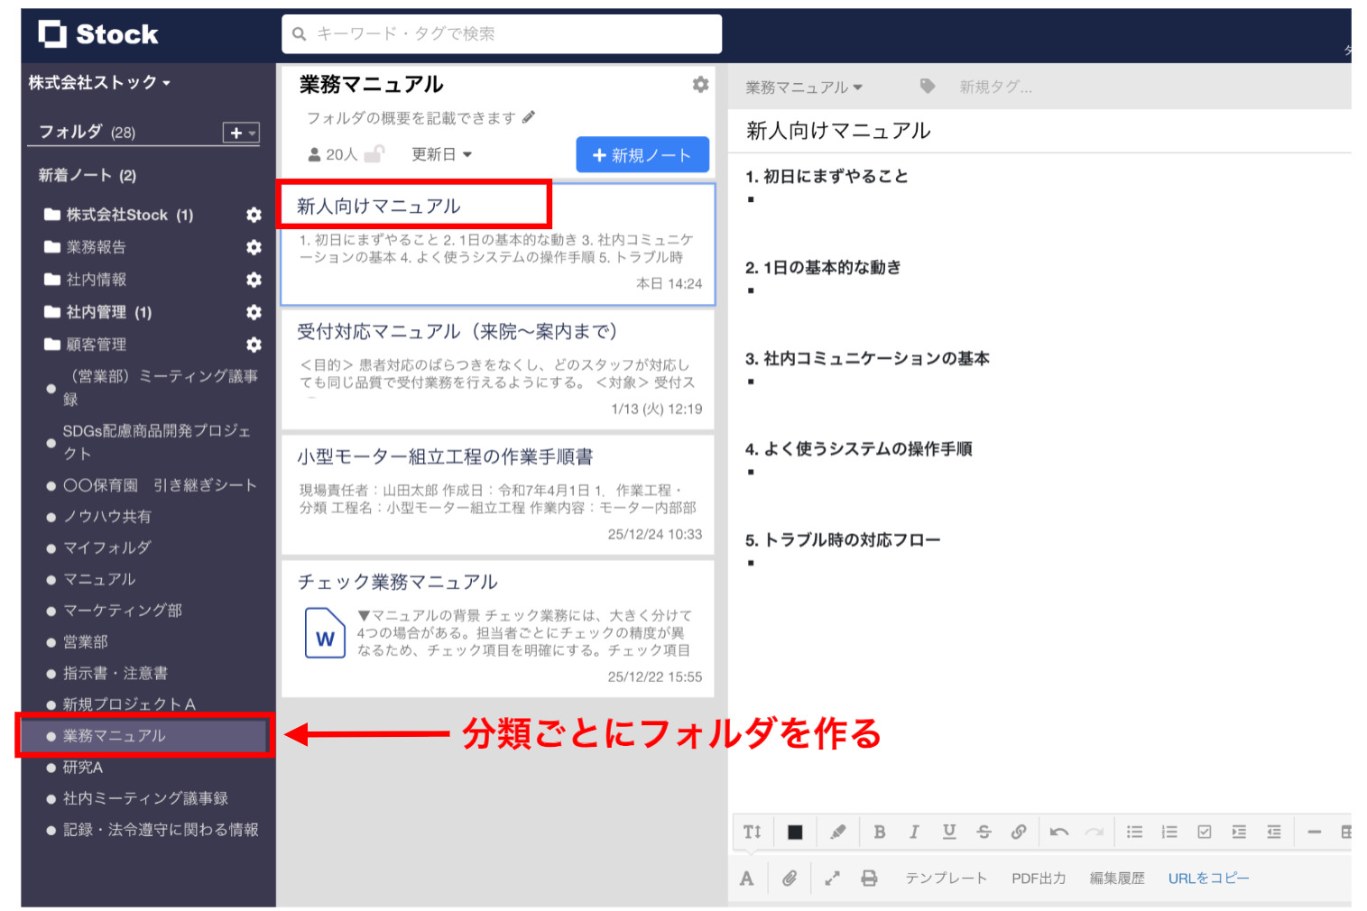Open the font size tool
The height and width of the screenshot is (911, 1367).
coord(752,832)
